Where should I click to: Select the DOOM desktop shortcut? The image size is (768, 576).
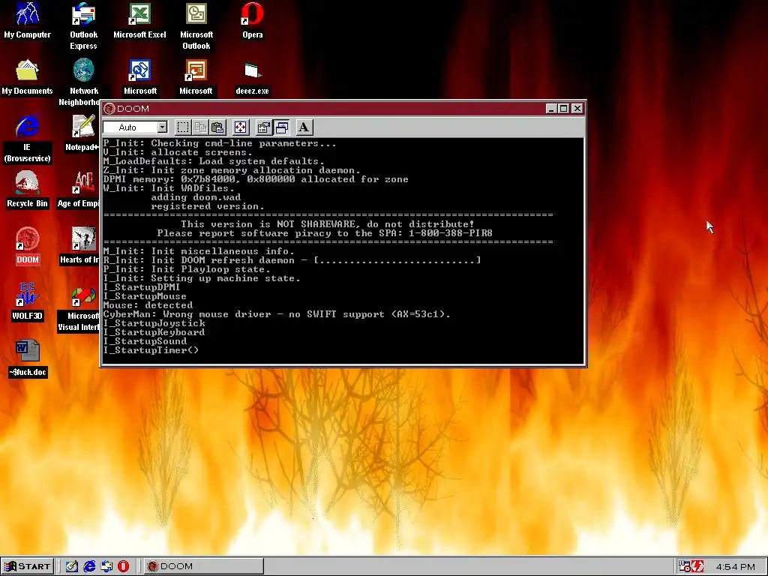pyautogui.click(x=28, y=246)
